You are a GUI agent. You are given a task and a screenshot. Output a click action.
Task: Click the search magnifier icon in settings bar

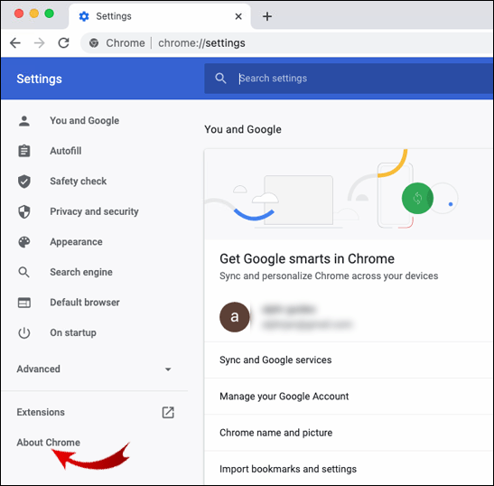coord(220,79)
